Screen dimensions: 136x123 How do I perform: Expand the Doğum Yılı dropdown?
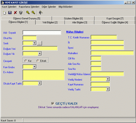click(40, 53)
